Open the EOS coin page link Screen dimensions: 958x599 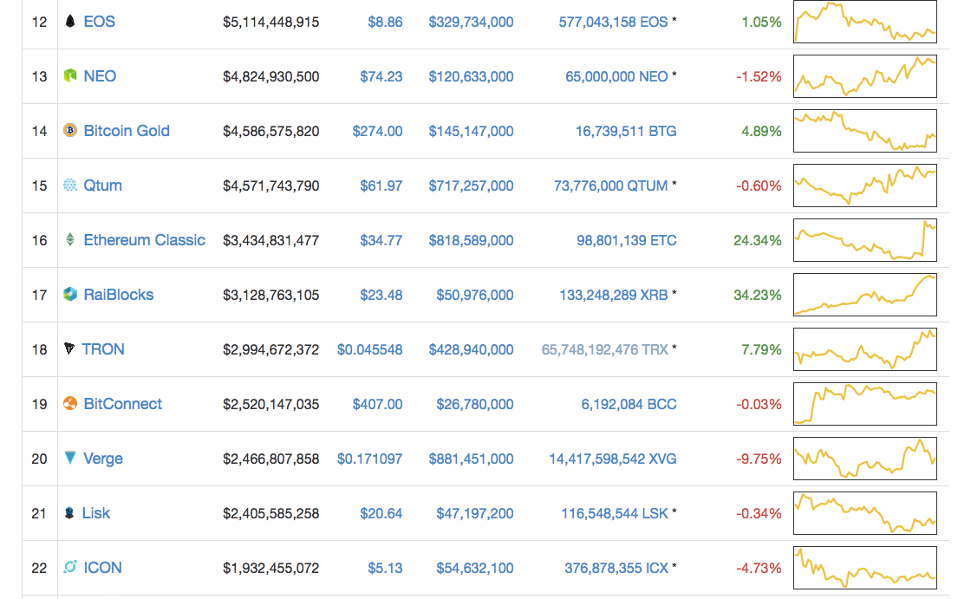(99, 22)
